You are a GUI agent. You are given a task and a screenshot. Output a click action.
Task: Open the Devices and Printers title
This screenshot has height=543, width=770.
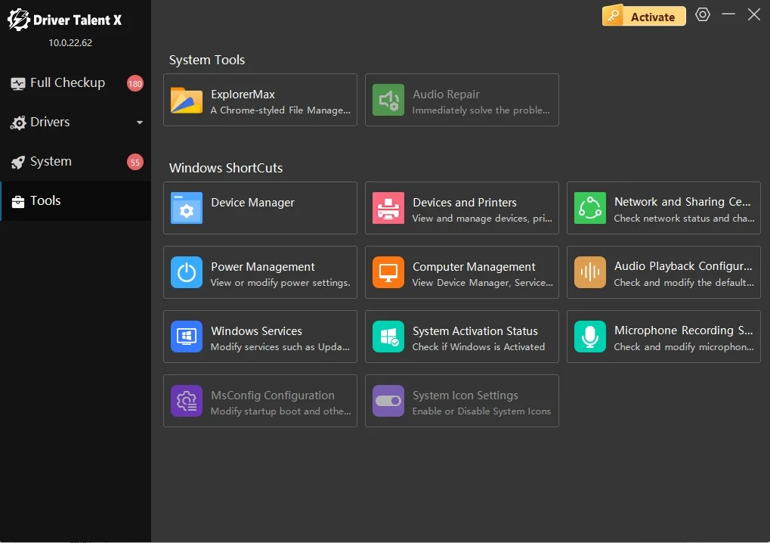coord(465,203)
